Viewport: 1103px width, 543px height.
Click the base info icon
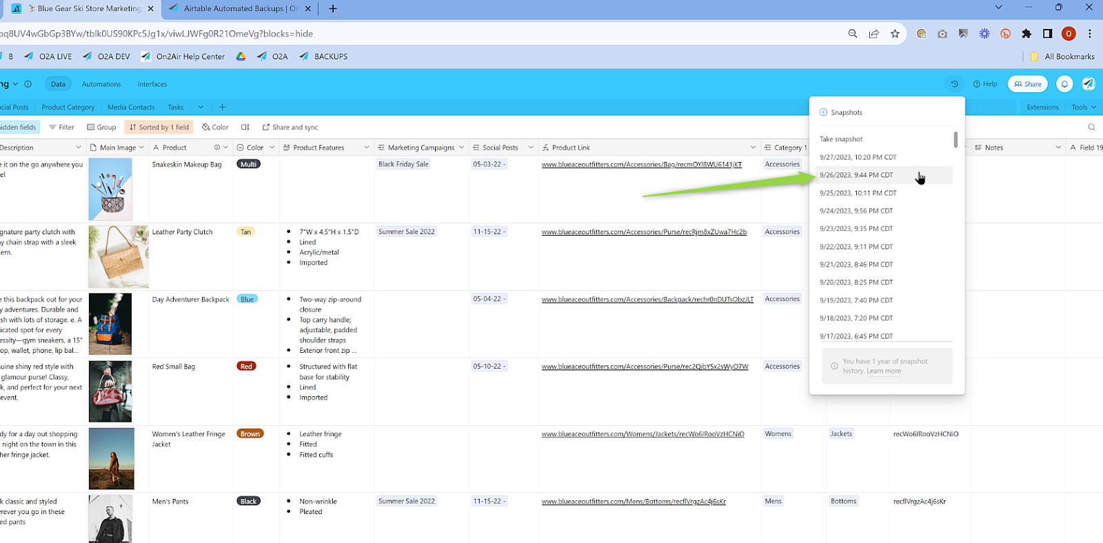28,84
